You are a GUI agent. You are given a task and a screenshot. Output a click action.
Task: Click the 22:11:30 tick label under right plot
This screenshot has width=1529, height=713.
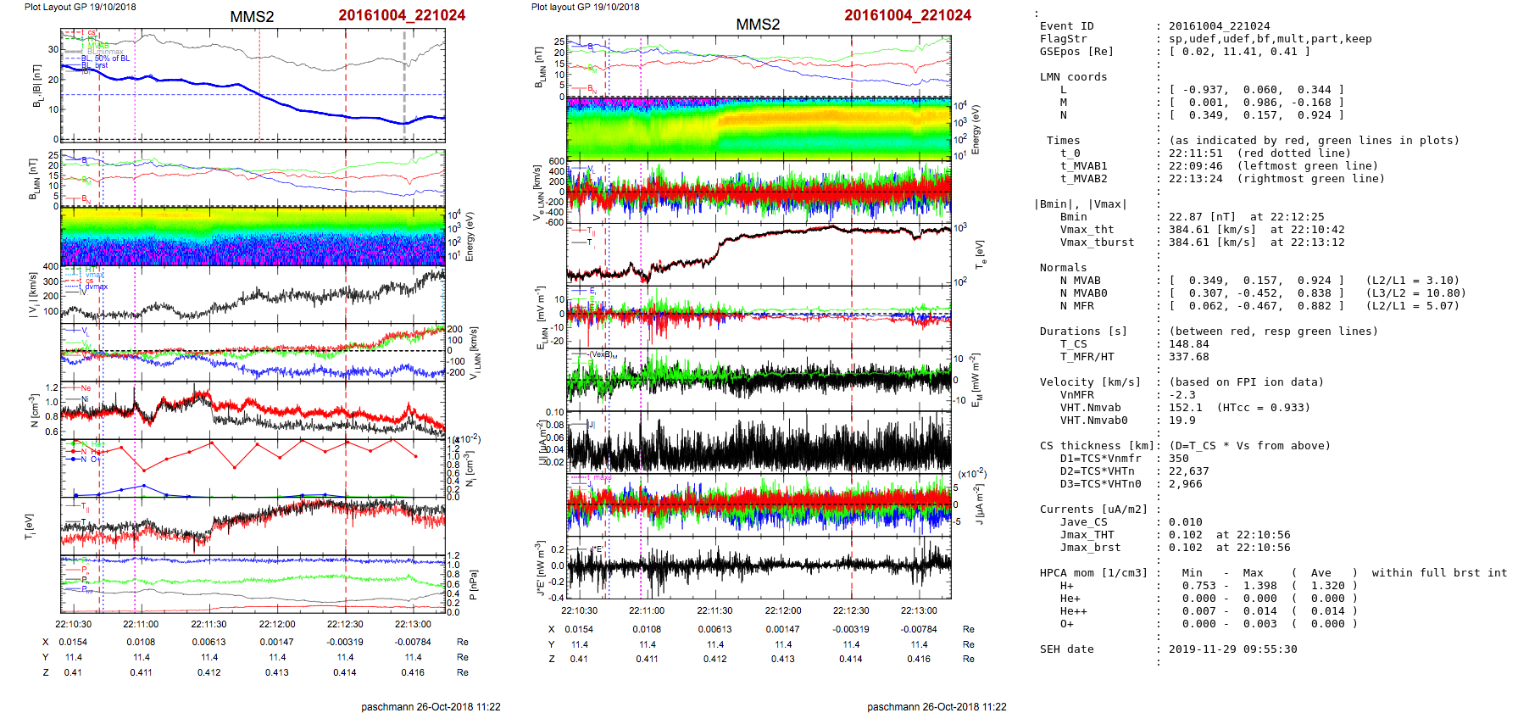(x=714, y=610)
